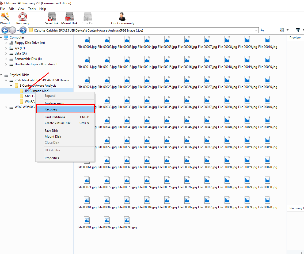Expand the Floppy Disk Drive (A:) node

[x=6, y=43]
